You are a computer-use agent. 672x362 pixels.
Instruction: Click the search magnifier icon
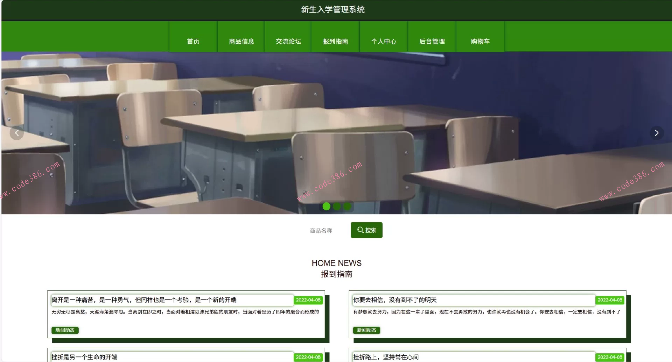tap(360, 230)
